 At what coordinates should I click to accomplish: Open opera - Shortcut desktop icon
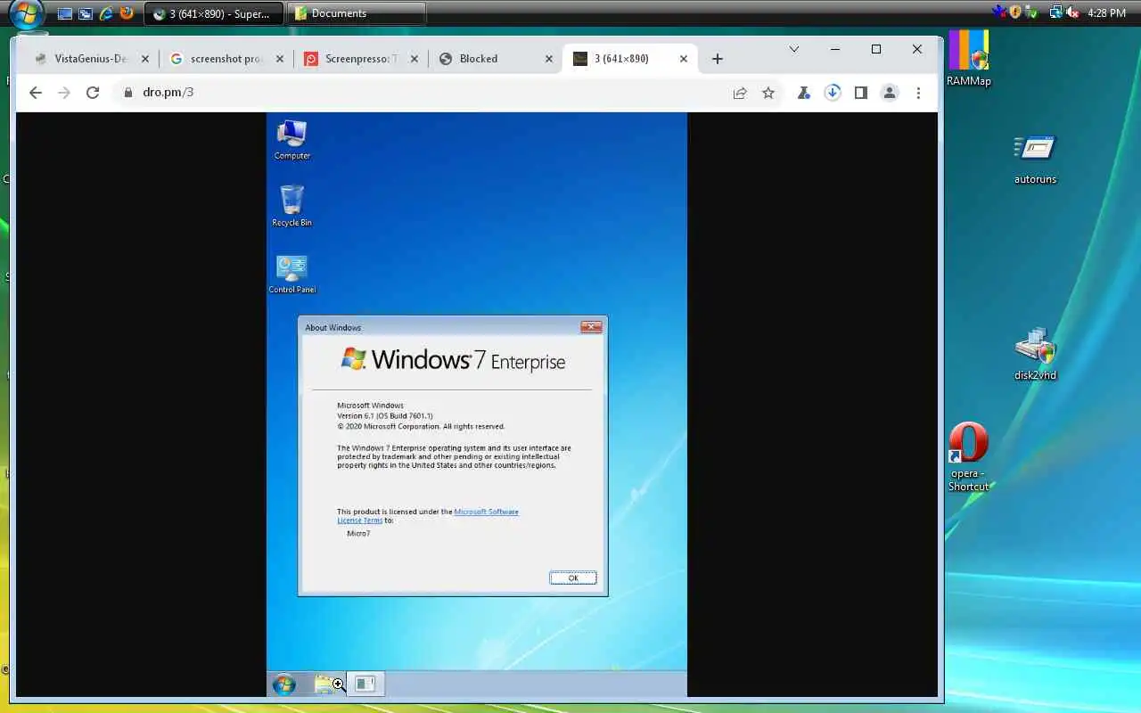pos(969,456)
